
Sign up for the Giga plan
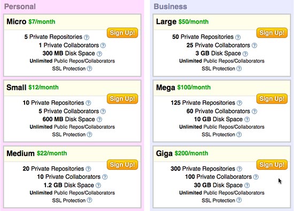pos(272,165)
